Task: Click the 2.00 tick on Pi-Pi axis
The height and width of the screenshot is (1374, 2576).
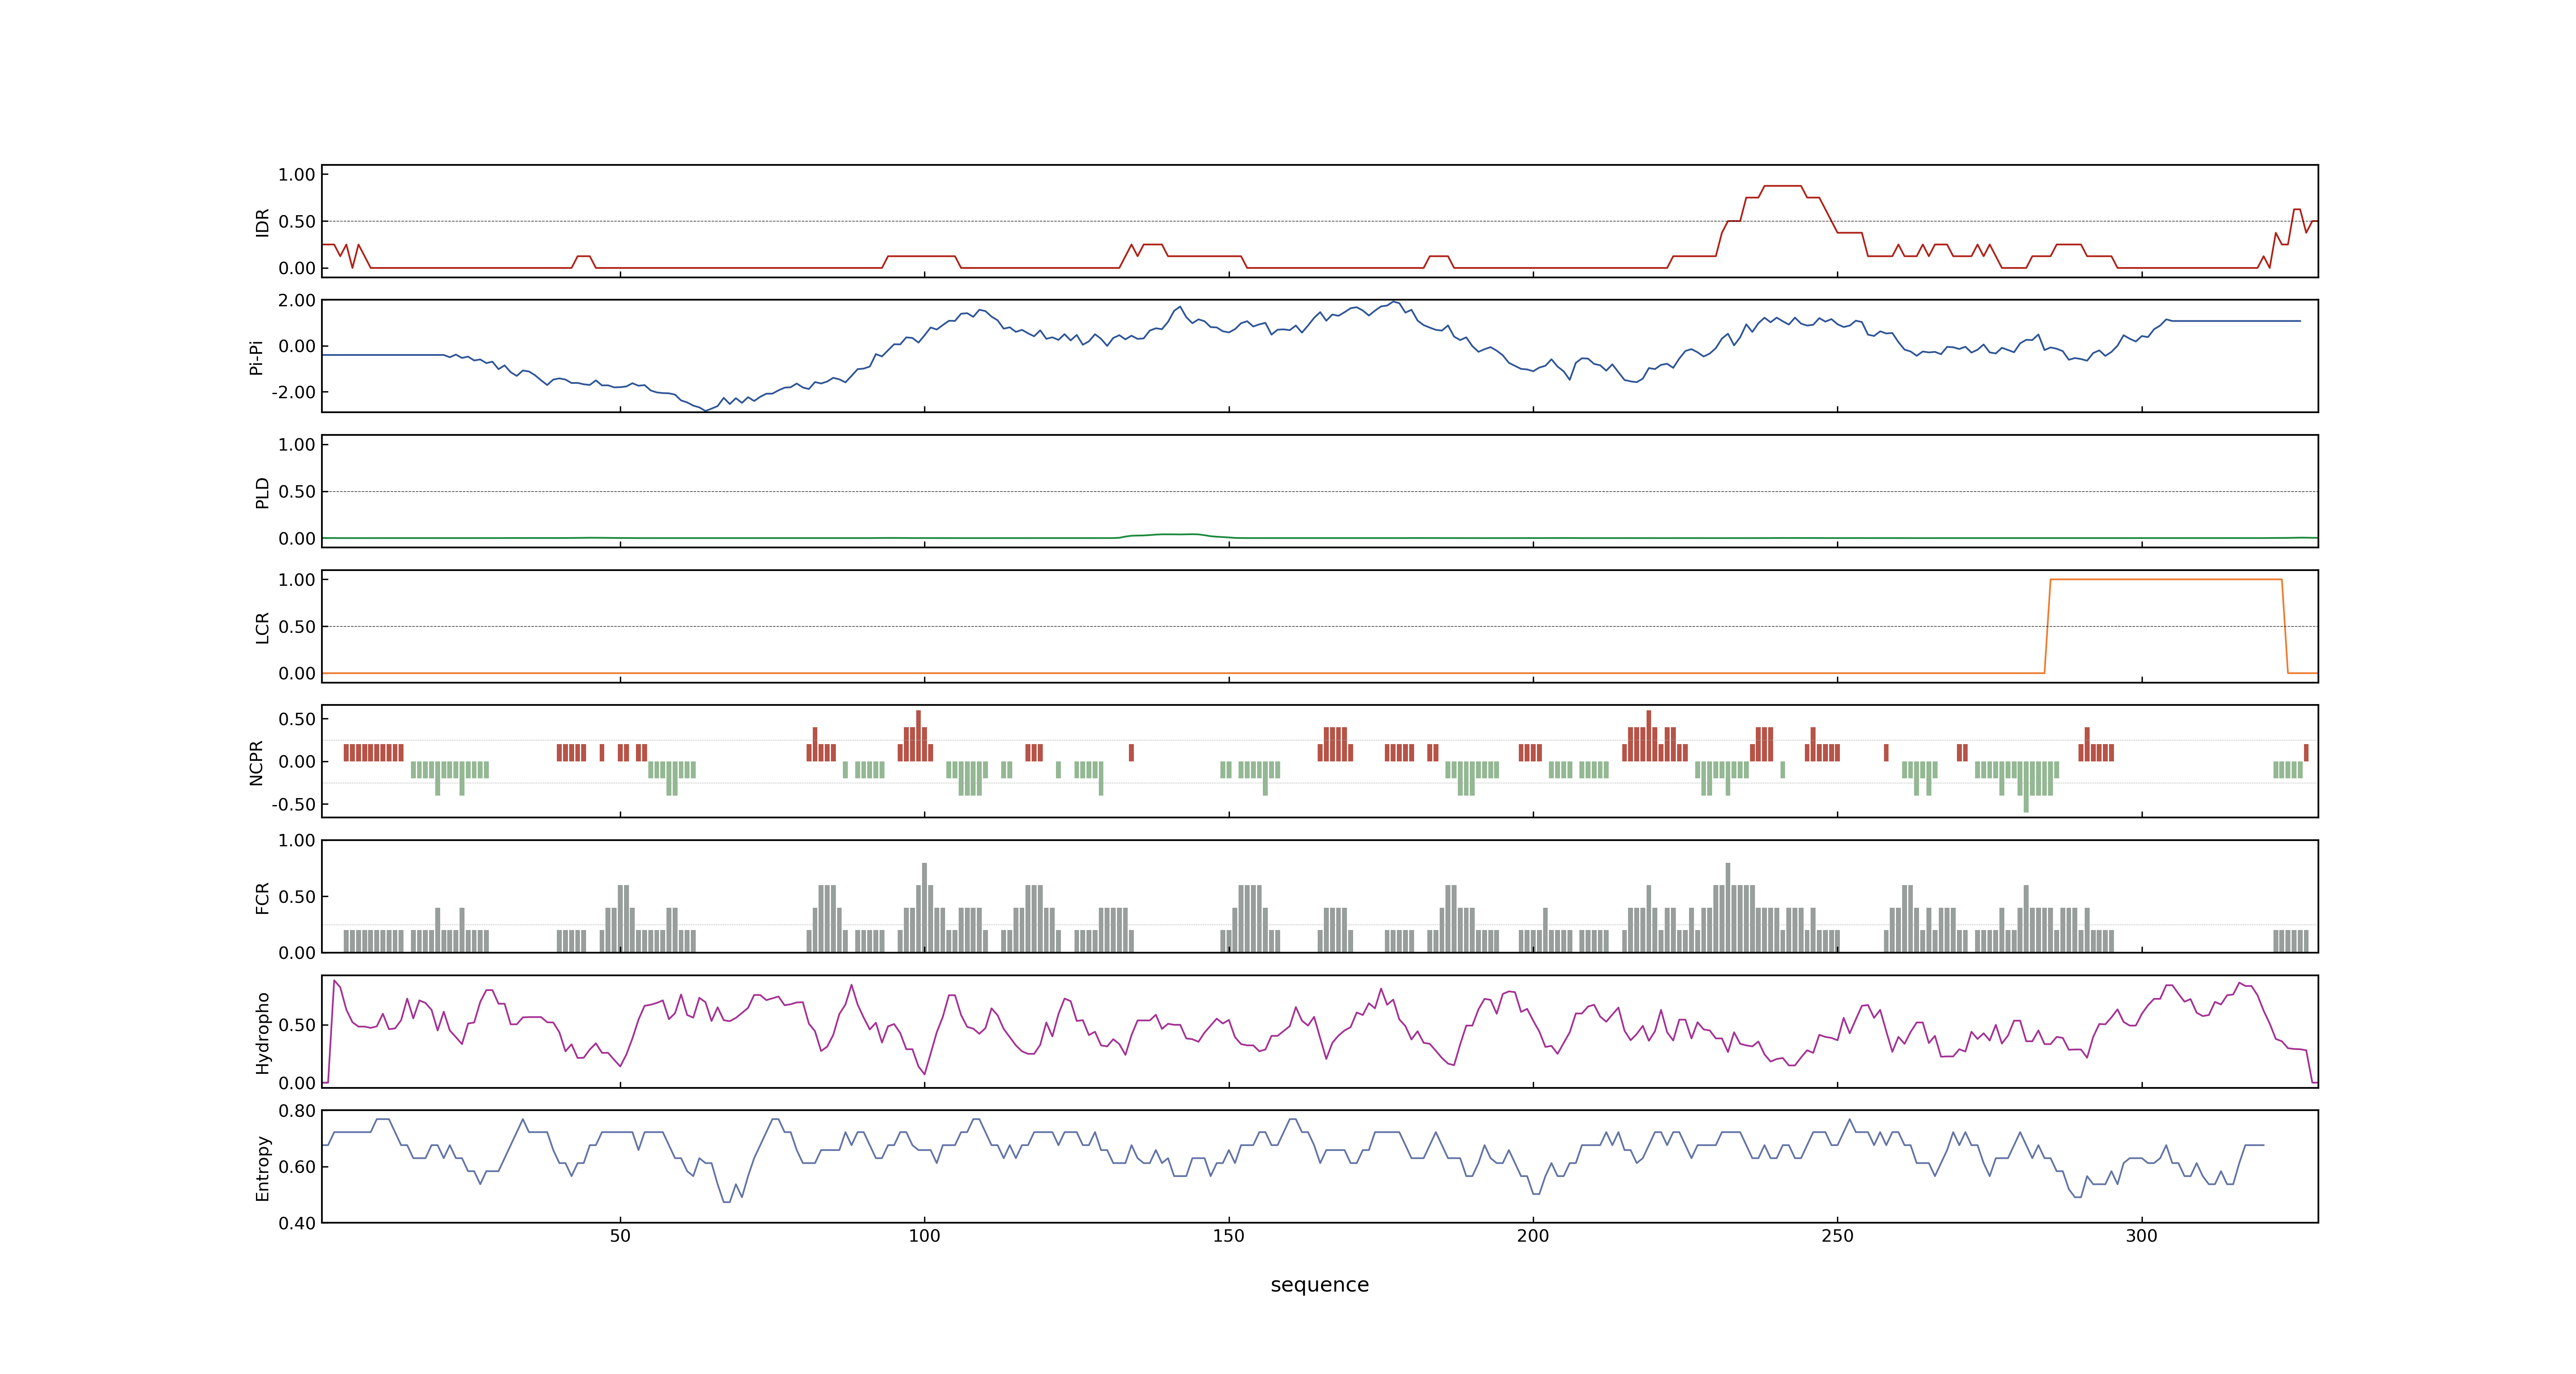Action: pyautogui.click(x=297, y=300)
